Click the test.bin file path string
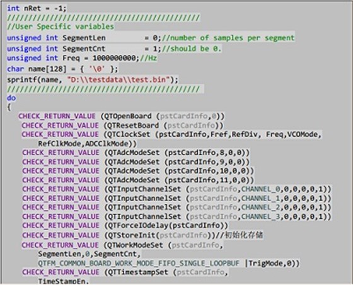Viewport: 353px width, 285px height. 119,79
